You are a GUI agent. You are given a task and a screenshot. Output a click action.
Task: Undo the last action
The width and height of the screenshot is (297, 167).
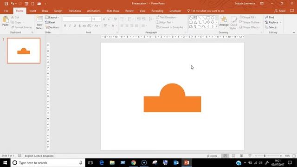tap(13, 4)
